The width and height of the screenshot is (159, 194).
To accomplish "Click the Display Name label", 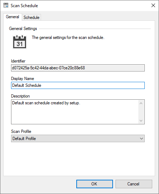I will (22, 79).
